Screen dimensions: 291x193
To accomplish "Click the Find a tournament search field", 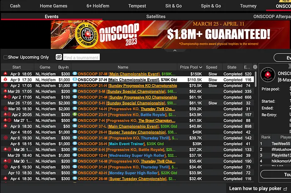I will point(81,57).
